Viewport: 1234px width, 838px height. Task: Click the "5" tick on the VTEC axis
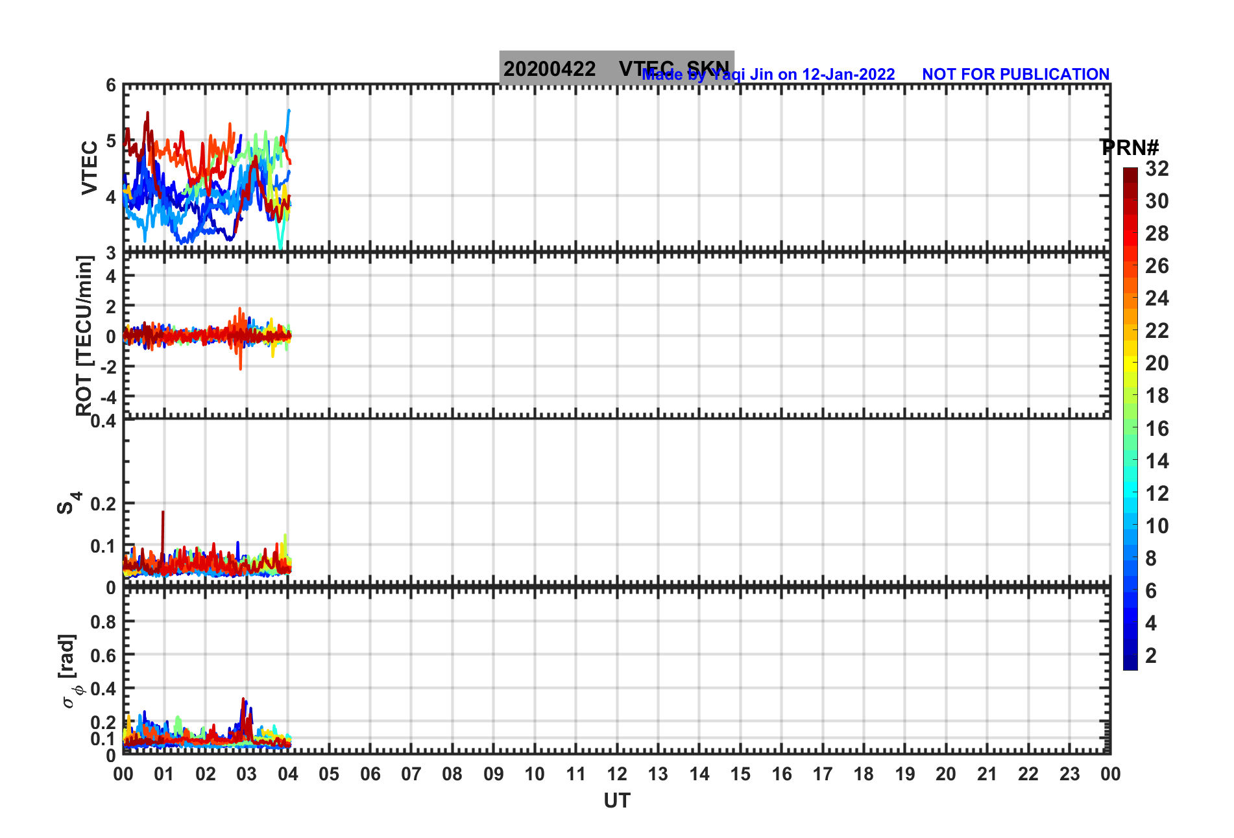(x=112, y=141)
